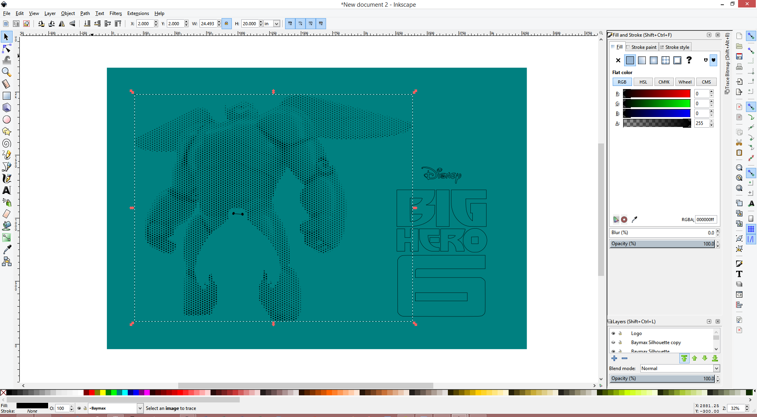Image resolution: width=757 pixels, height=417 pixels.
Task: Select the Measure tool
Action: [6, 84]
